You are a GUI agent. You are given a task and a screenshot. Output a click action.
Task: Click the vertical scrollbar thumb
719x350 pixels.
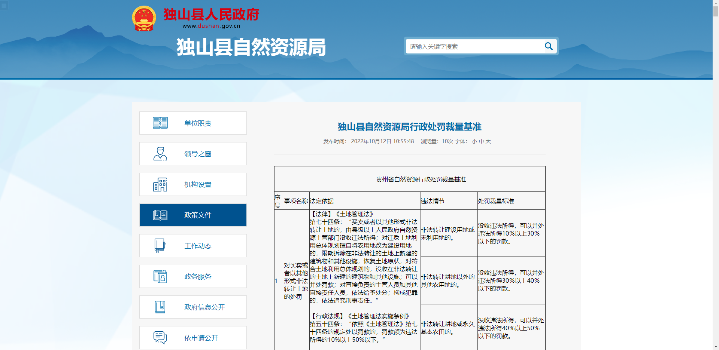point(716,11)
